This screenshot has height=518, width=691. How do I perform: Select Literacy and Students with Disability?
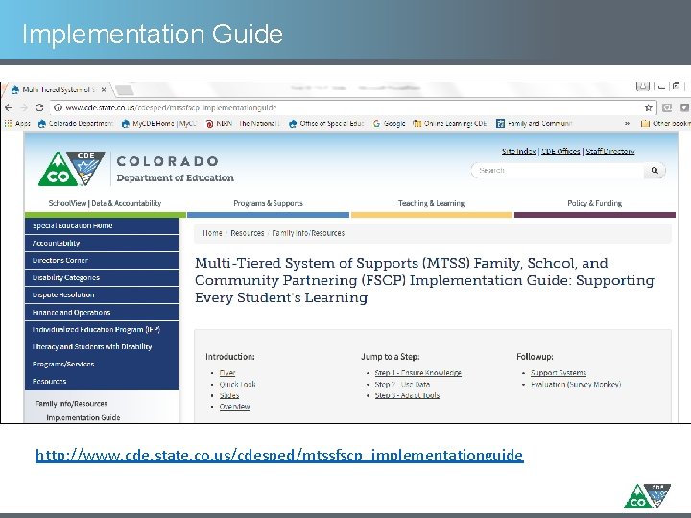(102, 346)
